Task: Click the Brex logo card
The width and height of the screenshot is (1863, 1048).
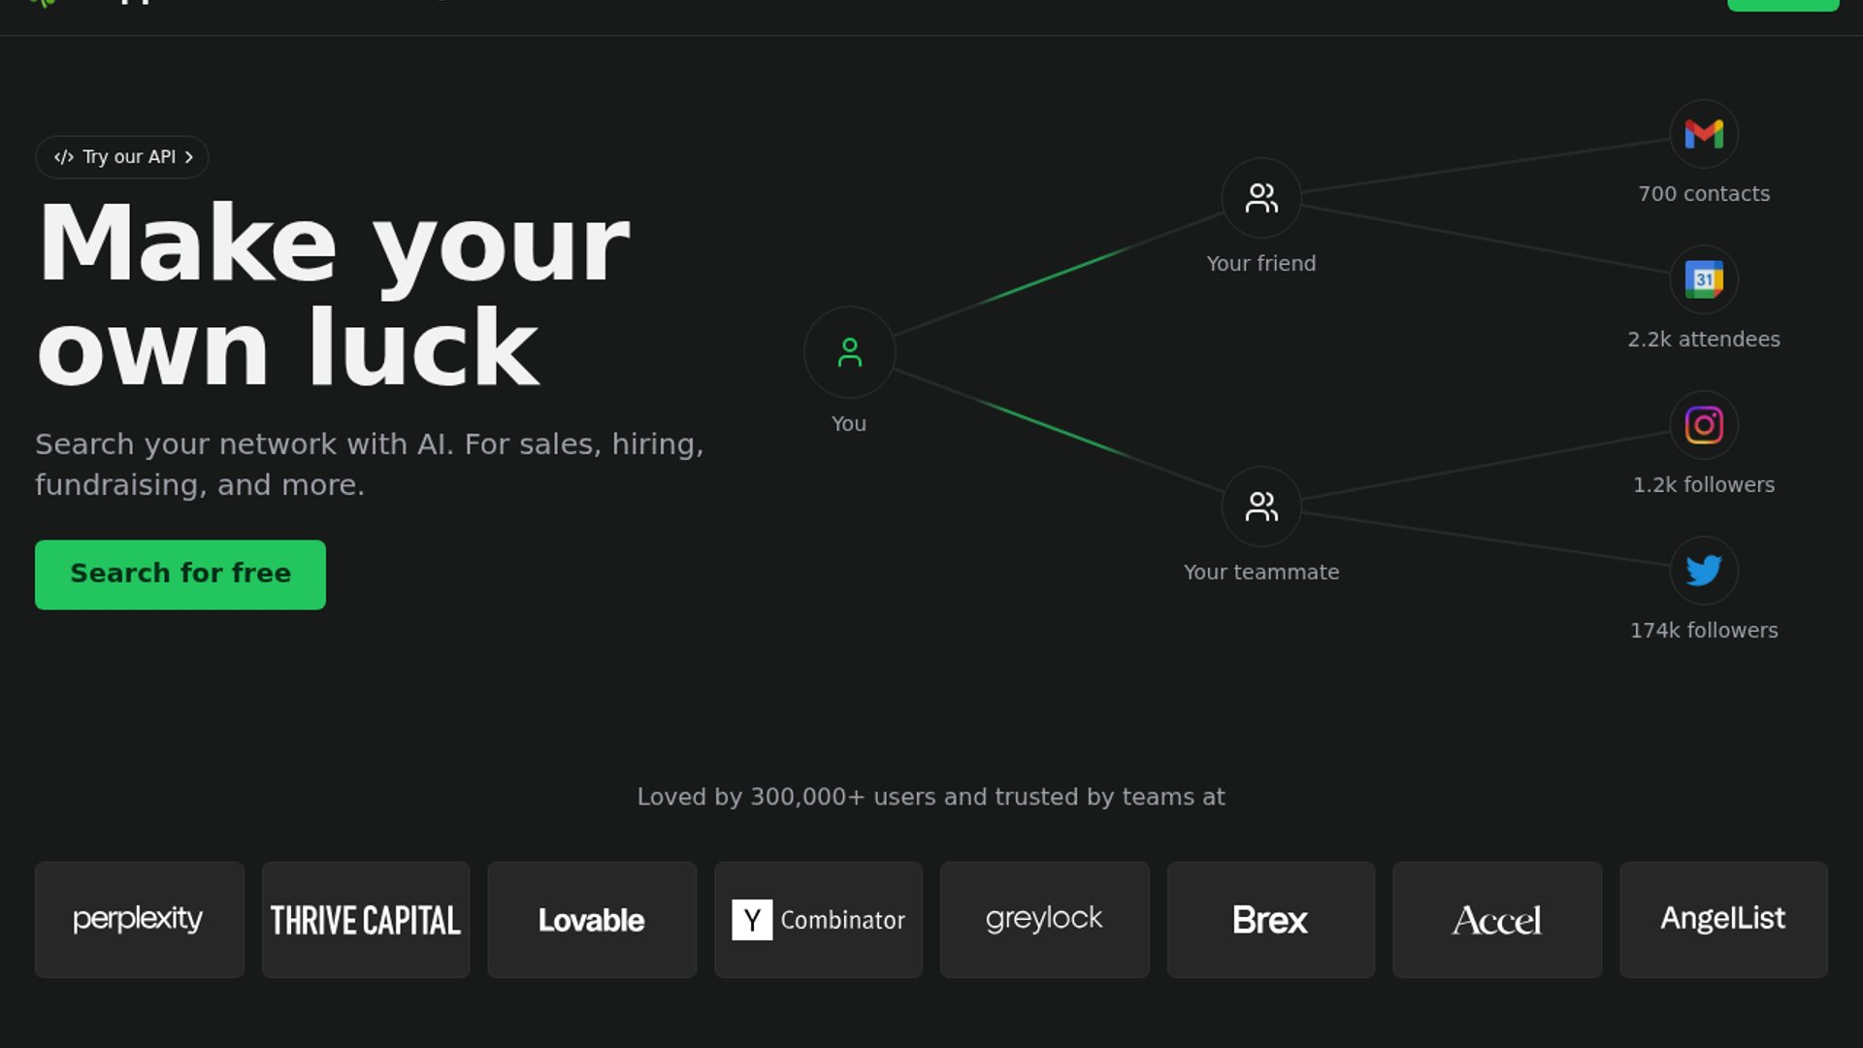Action: click(1270, 920)
